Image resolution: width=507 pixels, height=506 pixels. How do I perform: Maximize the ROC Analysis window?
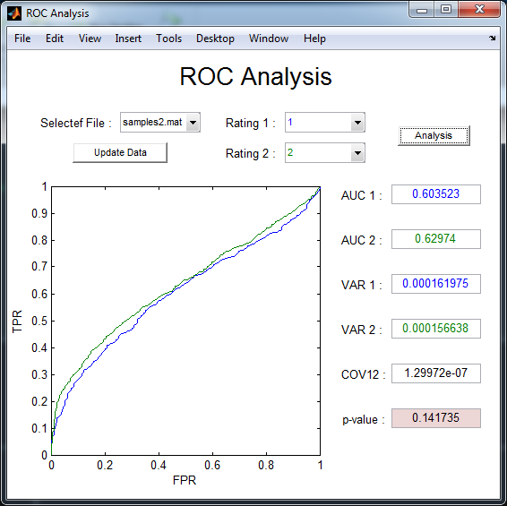[446, 9]
